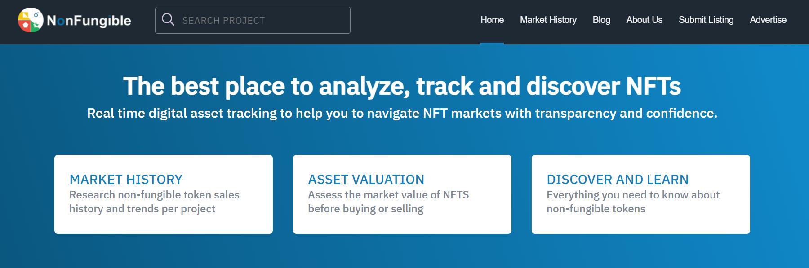809x268 pixels.
Task: Open the ASSET VALUATION card
Action: coord(365,180)
